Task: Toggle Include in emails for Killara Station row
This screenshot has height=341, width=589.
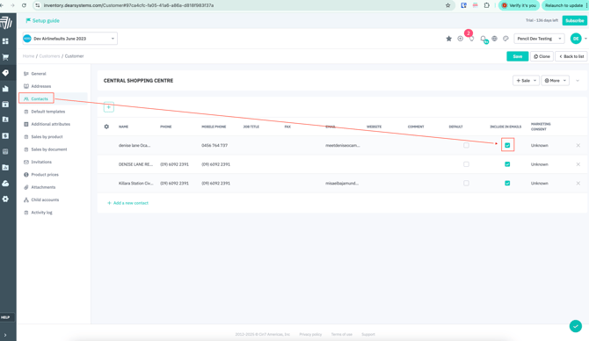Action: (x=507, y=184)
